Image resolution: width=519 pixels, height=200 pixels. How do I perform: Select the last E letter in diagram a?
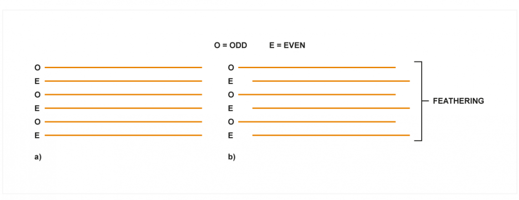coord(37,135)
